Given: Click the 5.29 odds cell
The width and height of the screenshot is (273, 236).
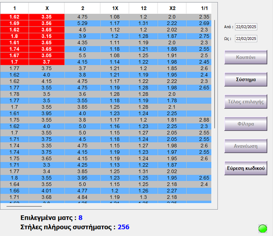Looking at the screenshot, I should (82, 23).
